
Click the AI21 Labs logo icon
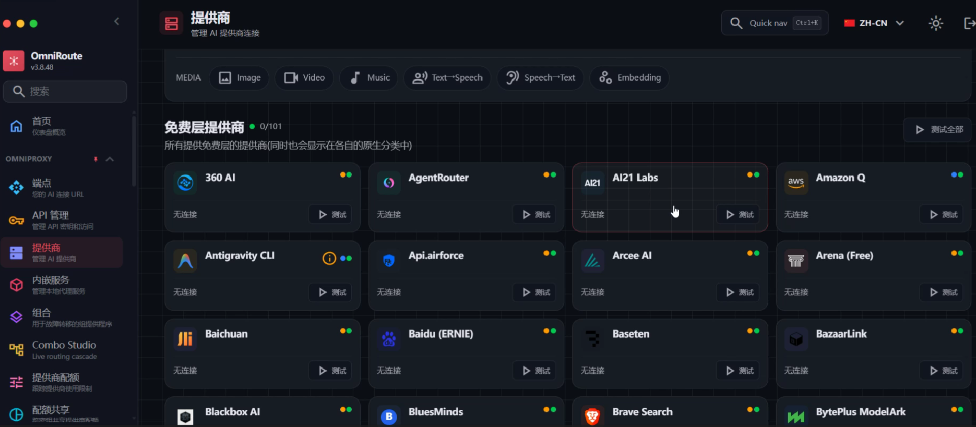coord(592,182)
